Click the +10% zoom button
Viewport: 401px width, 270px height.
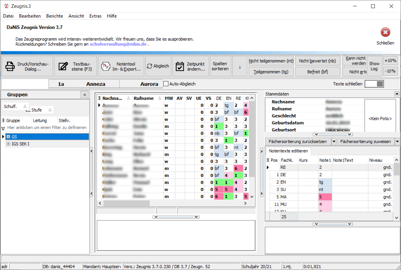coord(390,60)
